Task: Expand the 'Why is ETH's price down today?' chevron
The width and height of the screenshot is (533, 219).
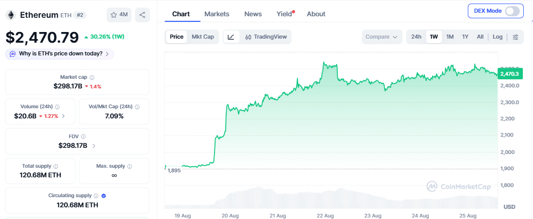Action: (107, 54)
